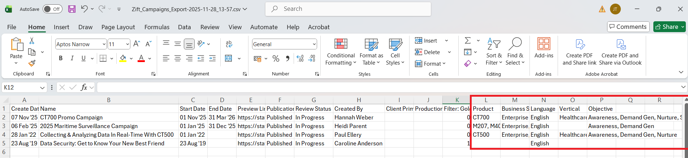Click the green Share button
688x158 pixels.
coord(669,27)
